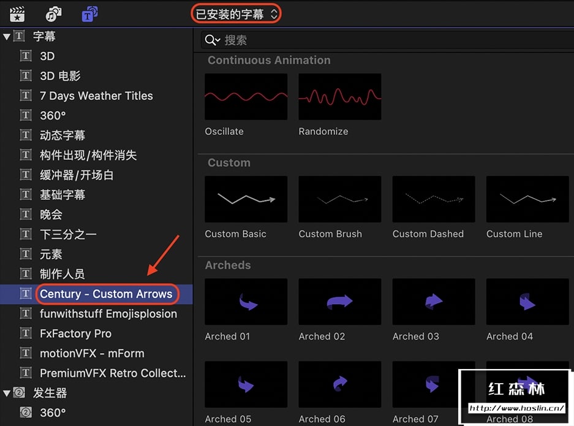
Task: Select the 字幕 root category
Action: (96, 36)
